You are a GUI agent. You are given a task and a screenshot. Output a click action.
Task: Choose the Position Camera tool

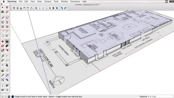(x=2, y=86)
